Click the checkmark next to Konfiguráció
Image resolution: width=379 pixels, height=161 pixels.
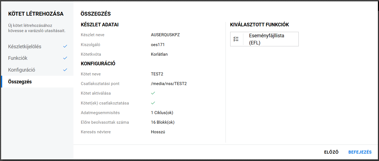65,70
